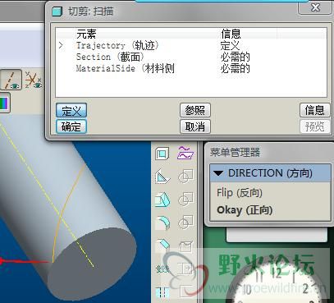Image resolution: width=334 pixels, height=303 pixels.
Task: Click the cube icon in dialog title bar
Action: coord(57,11)
